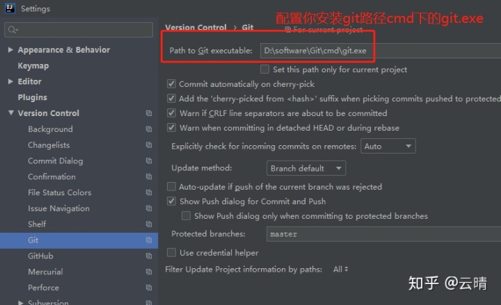Click project-level icon beside Commit Dialog
The image size is (501, 305).
click(x=149, y=160)
